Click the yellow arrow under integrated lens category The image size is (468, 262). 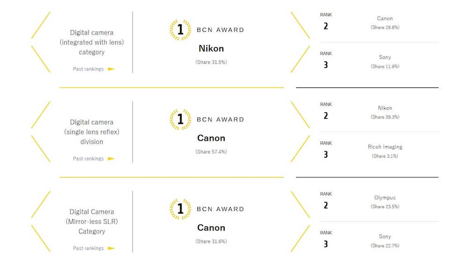[111, 69]
